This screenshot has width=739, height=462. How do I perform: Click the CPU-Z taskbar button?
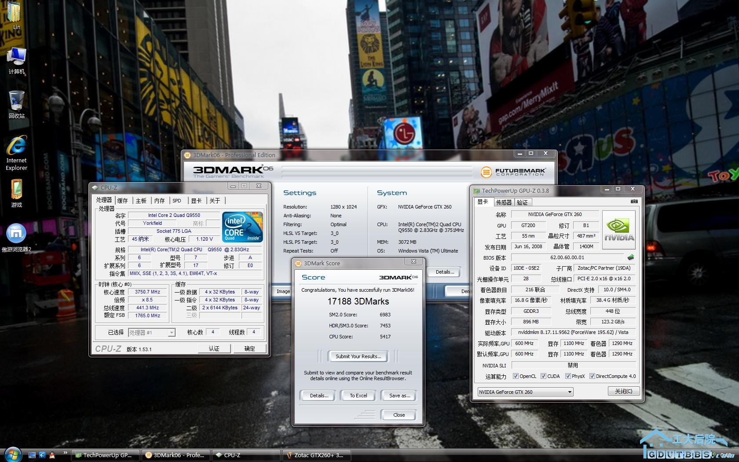[245, 455]
